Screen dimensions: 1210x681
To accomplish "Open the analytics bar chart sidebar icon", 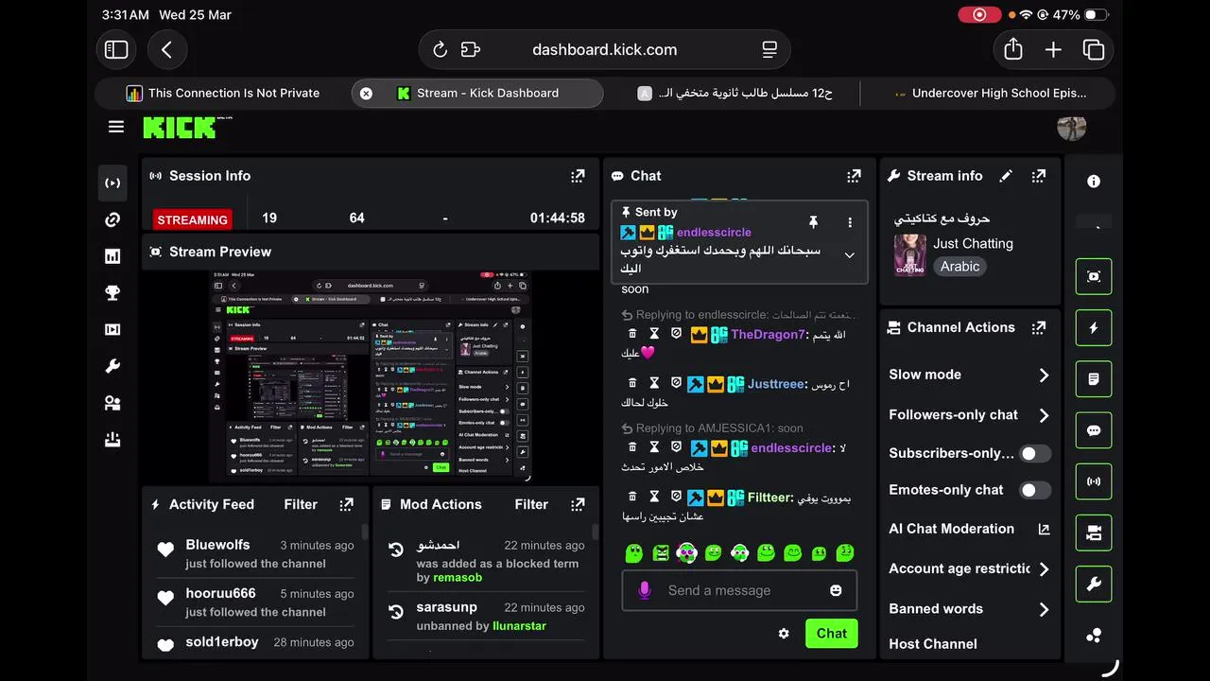I will [112, 256].
